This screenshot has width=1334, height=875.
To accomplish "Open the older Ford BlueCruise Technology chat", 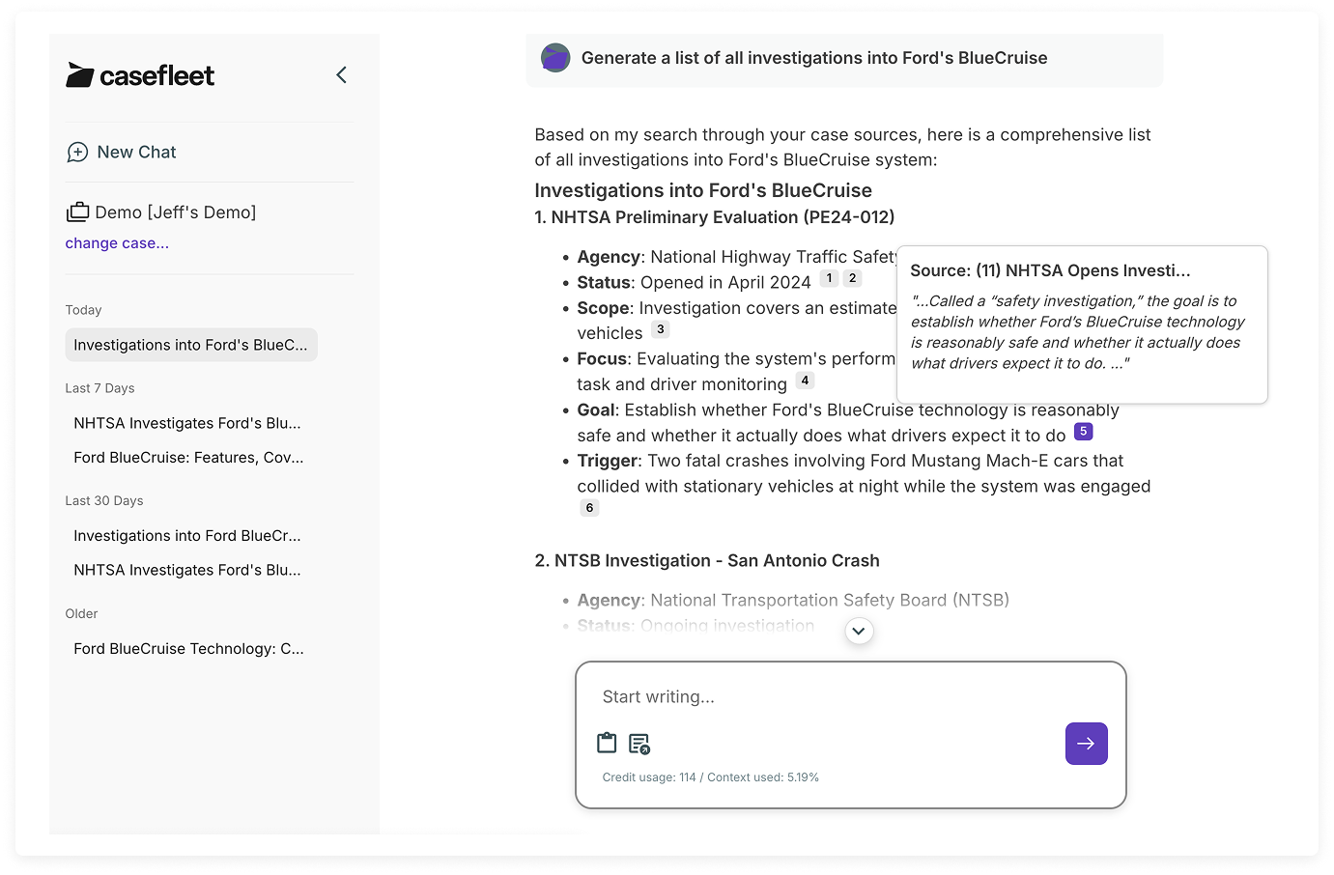I will [188, 649].
